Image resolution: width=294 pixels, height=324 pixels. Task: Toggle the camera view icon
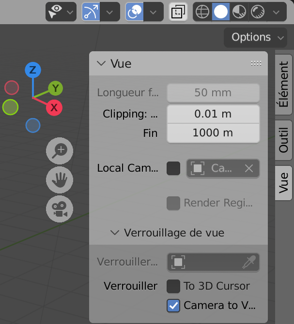click(60, 210)
